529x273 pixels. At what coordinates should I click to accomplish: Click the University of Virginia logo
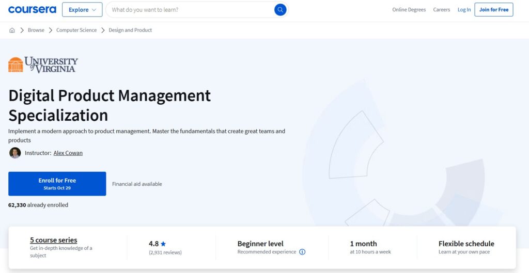pyautogui.click(x=43, y=65)
